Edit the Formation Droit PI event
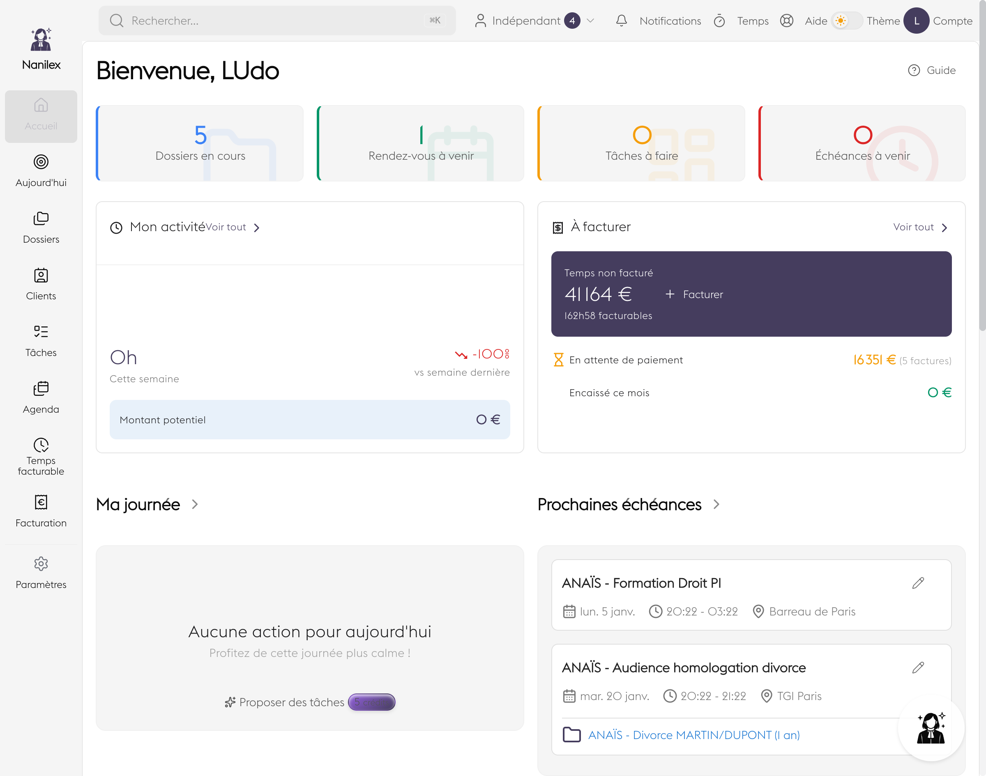 [x=918, y=583]
